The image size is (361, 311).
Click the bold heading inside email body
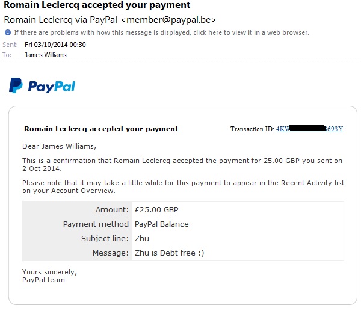pyautogui.click(x=100, y=129)
